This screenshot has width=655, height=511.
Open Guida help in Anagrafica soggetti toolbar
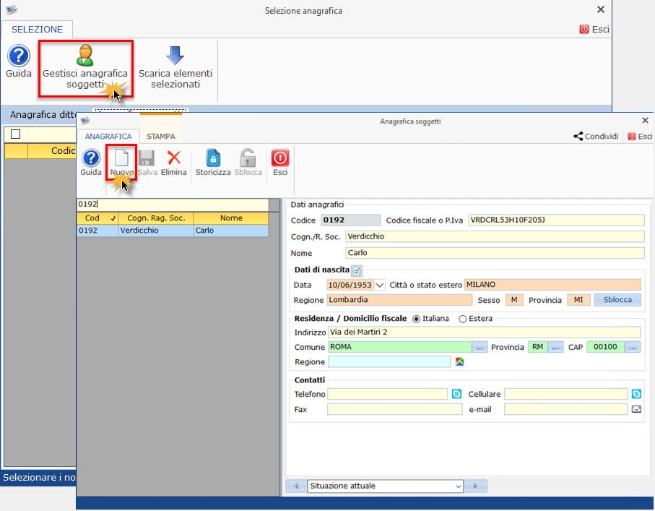point(91,158)
